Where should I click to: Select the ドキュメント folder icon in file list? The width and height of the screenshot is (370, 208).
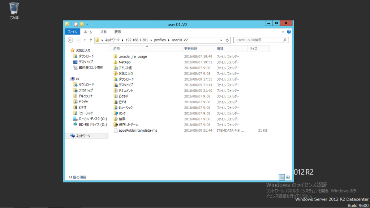coord(115,90)
